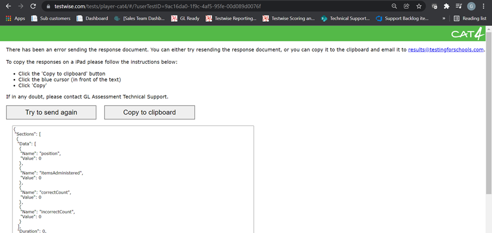
Task: Open the Reading list
Action: [x=470, y=18]
